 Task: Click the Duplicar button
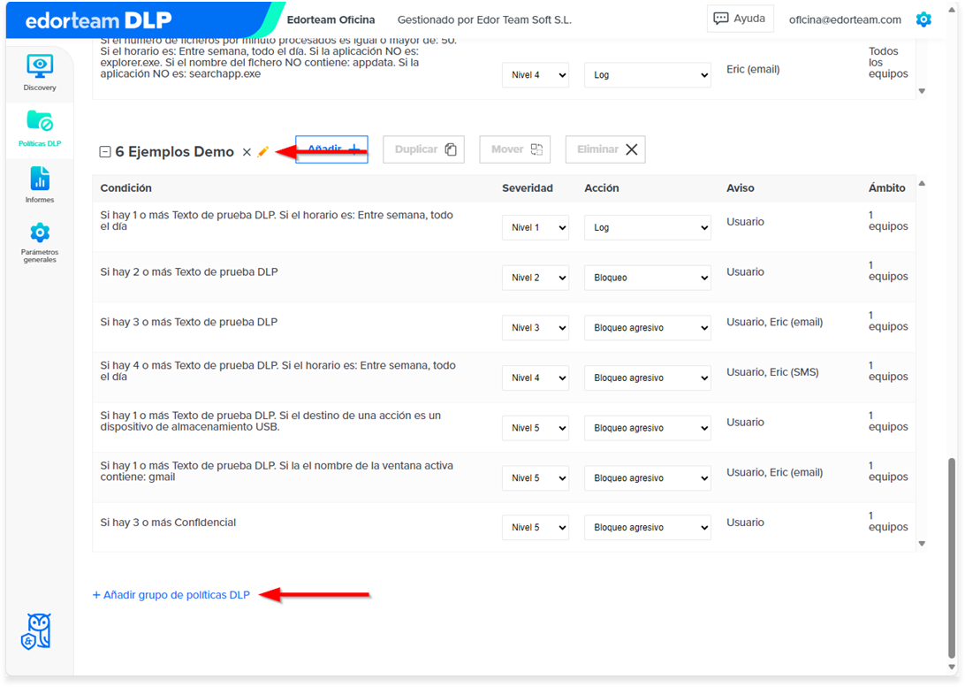pyautogui.click(x=423, y=149)
